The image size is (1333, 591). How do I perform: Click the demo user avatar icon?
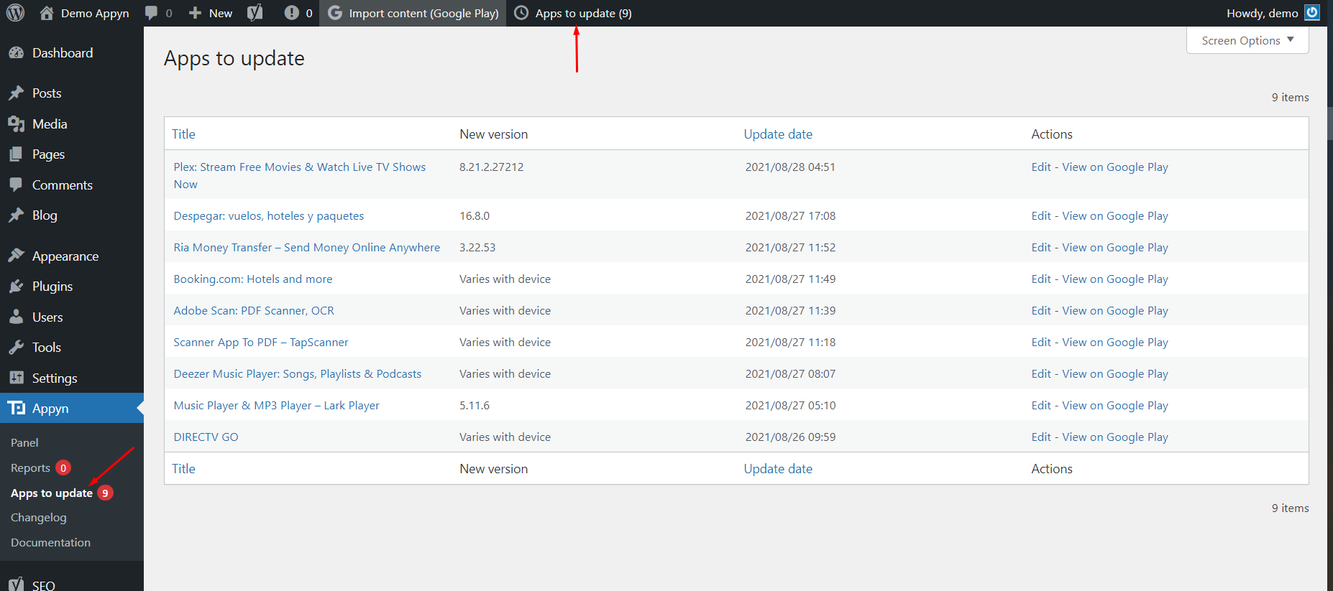1312,13
